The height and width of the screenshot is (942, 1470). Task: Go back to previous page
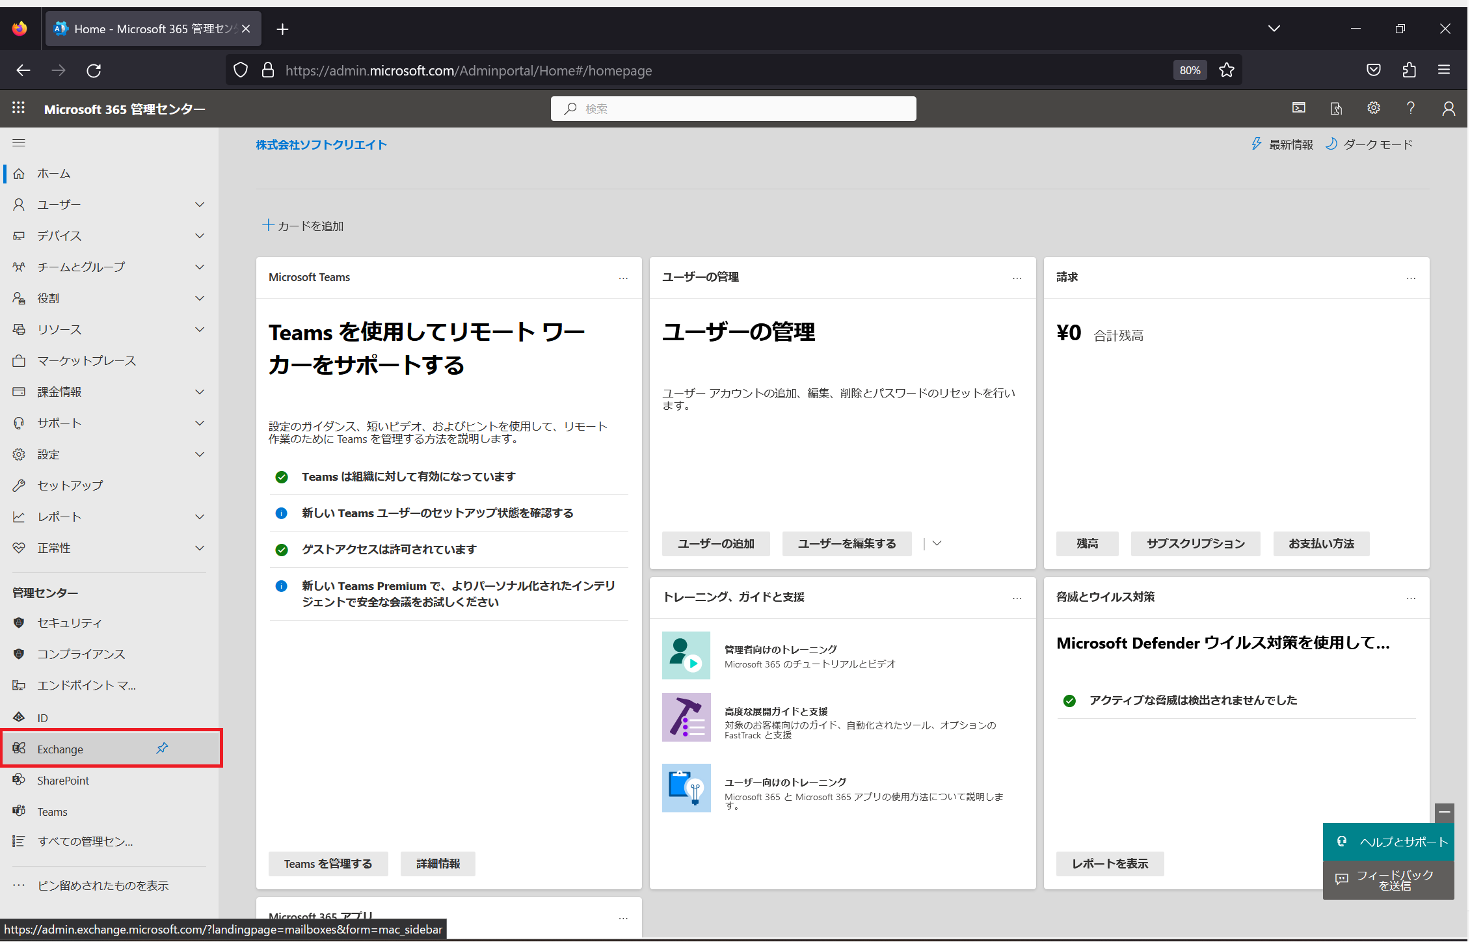click(23, 70)
